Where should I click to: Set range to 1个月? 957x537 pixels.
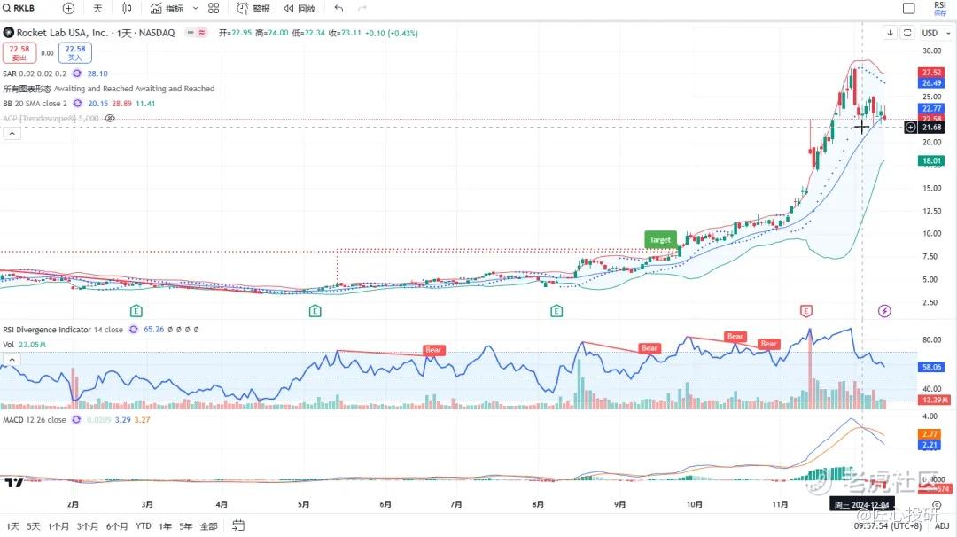[x=58, y=526]
